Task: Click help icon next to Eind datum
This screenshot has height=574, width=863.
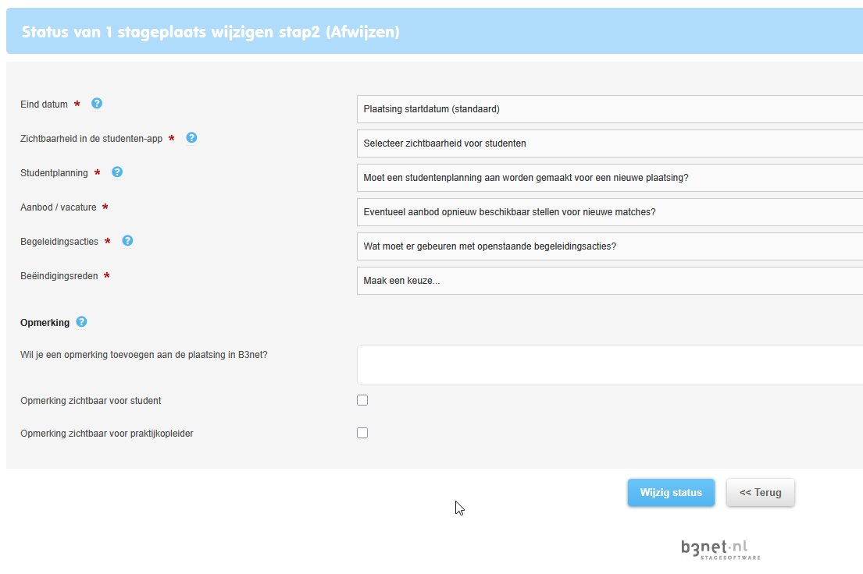Action: 97,104
